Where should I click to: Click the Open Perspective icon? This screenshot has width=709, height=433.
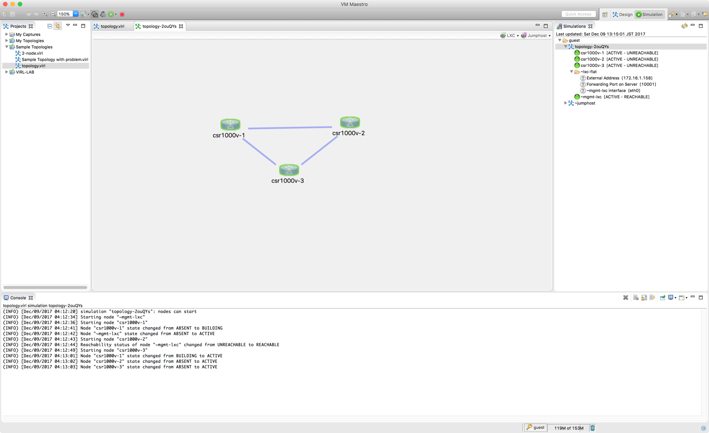(605, 15)
